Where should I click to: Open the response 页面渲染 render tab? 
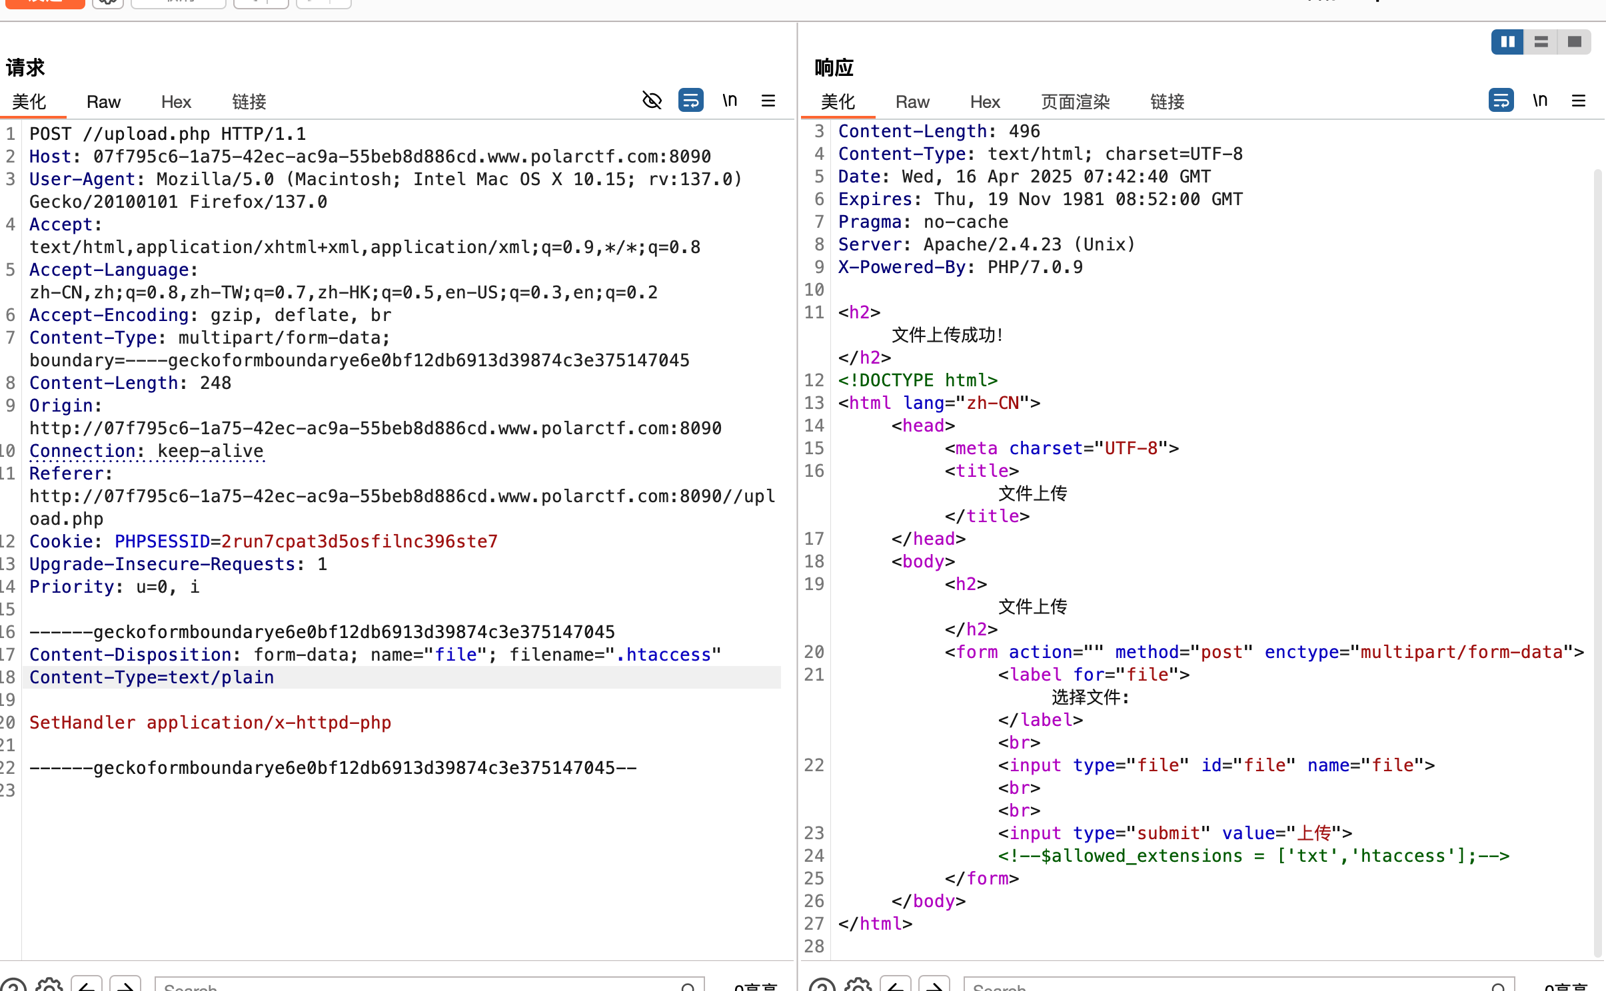(x=1076, y=102)
